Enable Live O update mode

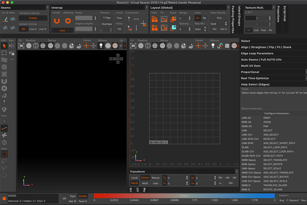pos(43,29)
